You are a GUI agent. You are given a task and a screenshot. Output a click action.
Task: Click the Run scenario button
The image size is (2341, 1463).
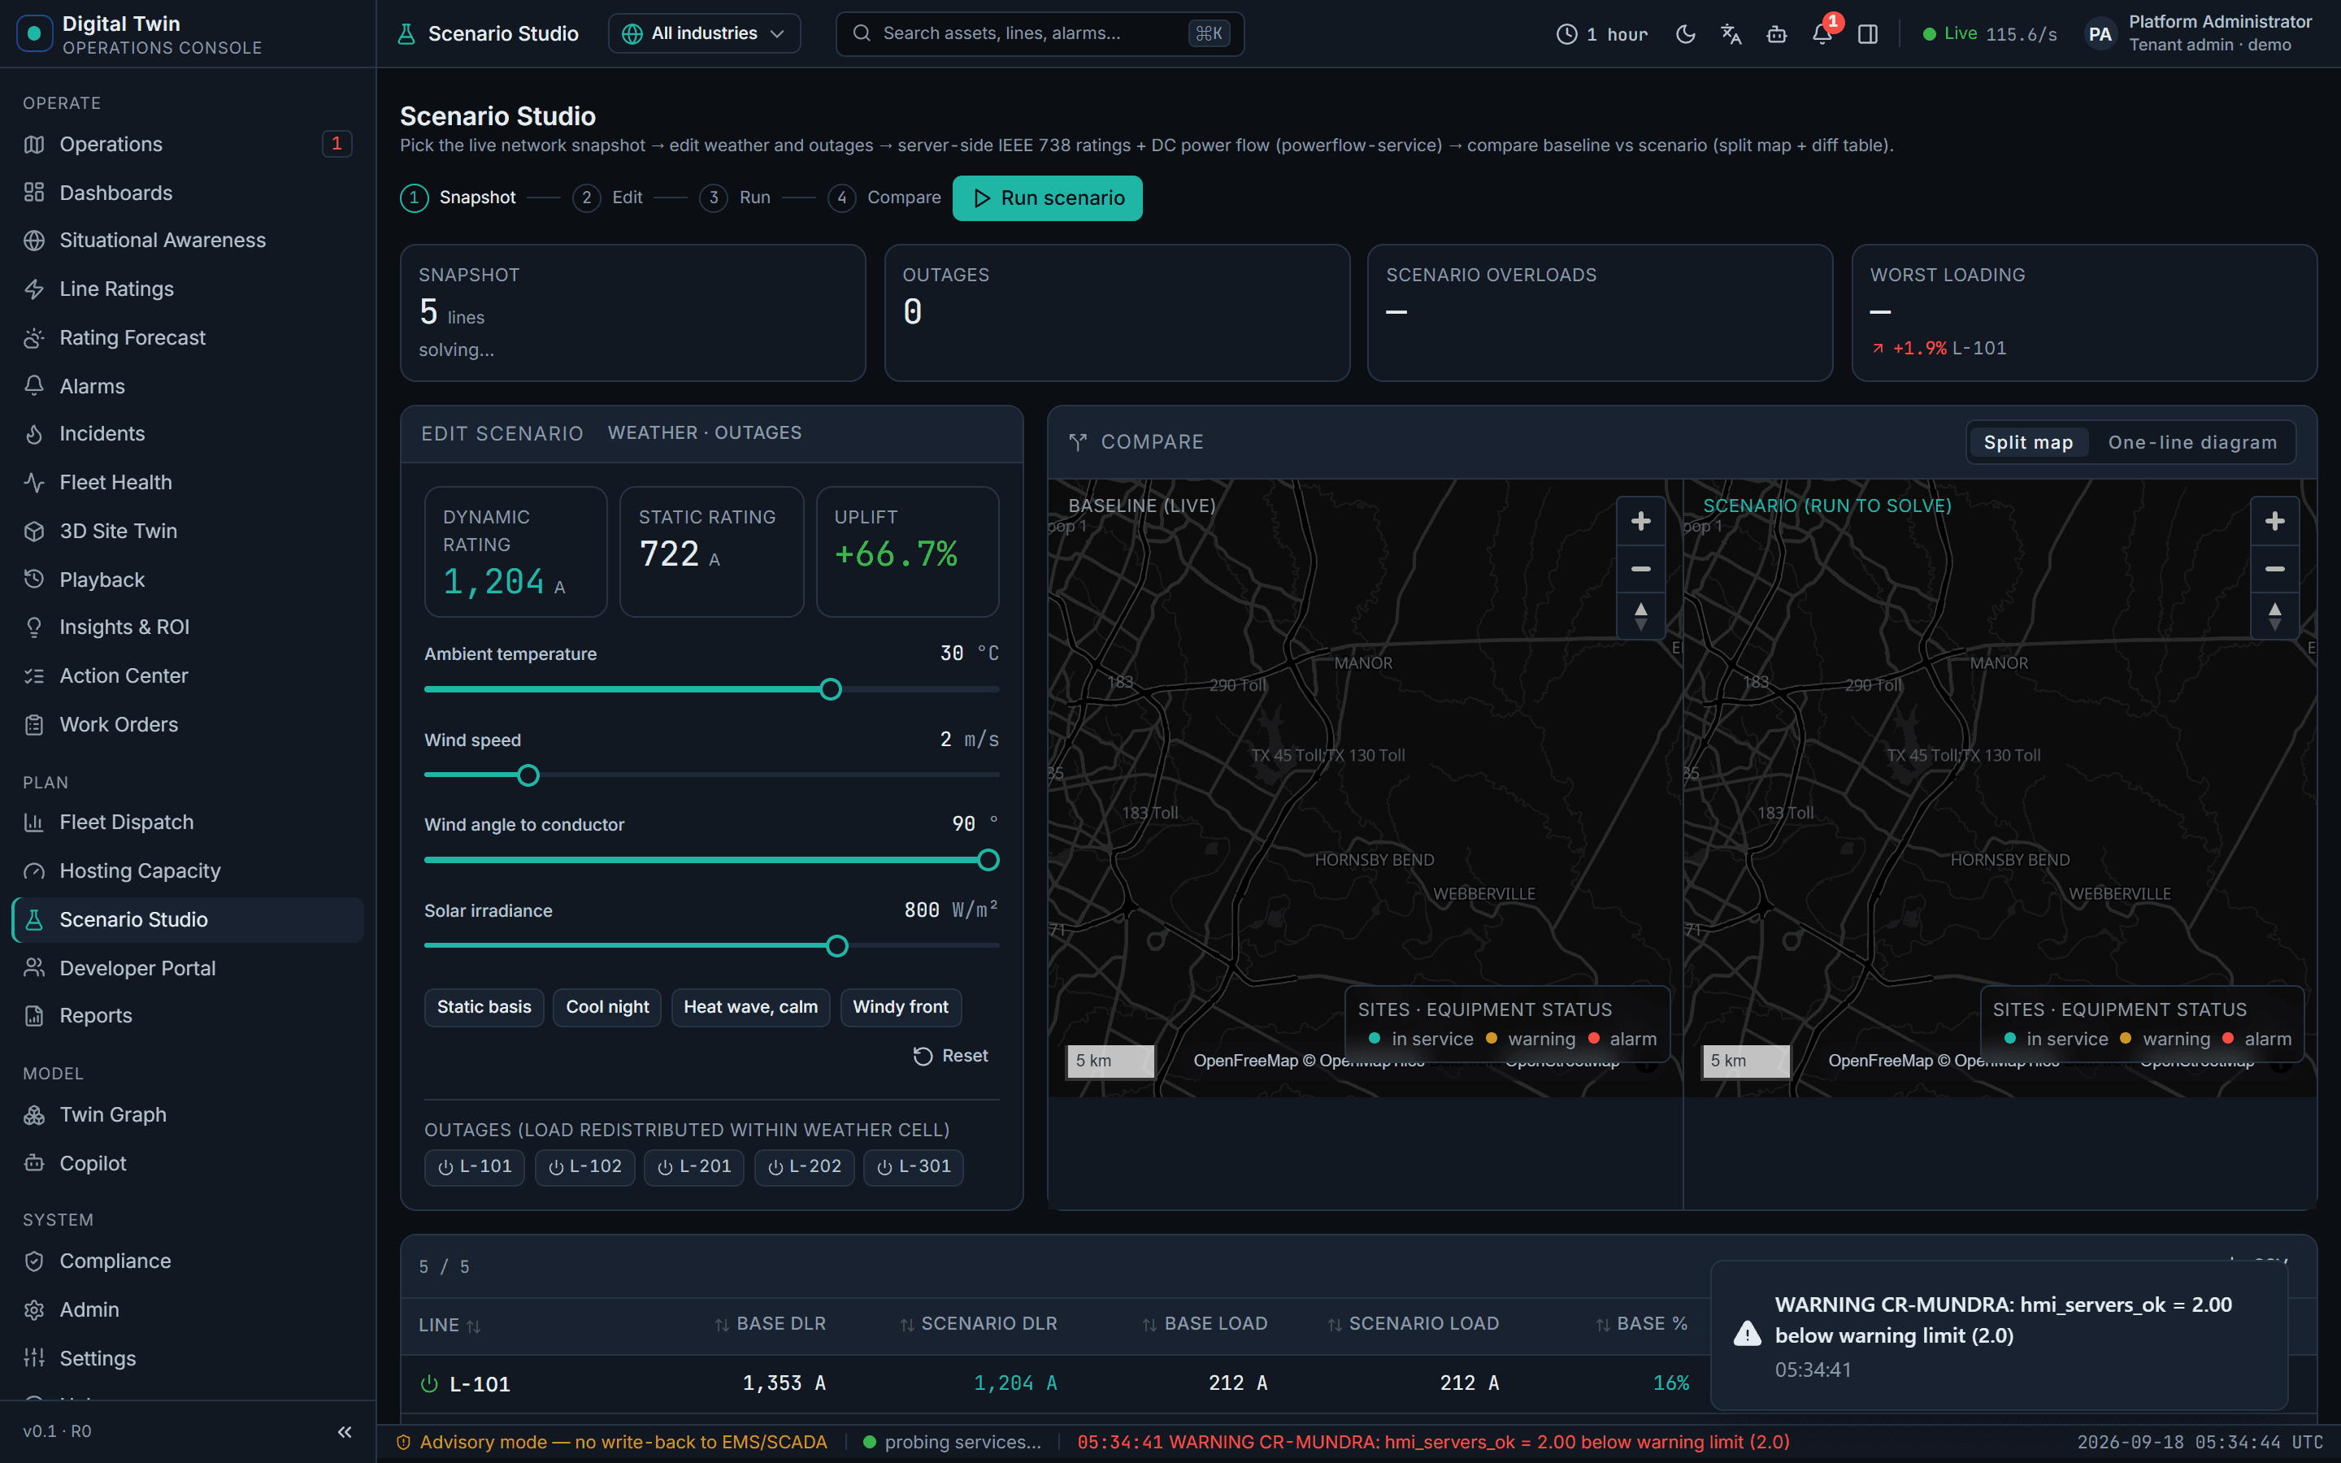pyautogui.click(x=1047, y=198)
